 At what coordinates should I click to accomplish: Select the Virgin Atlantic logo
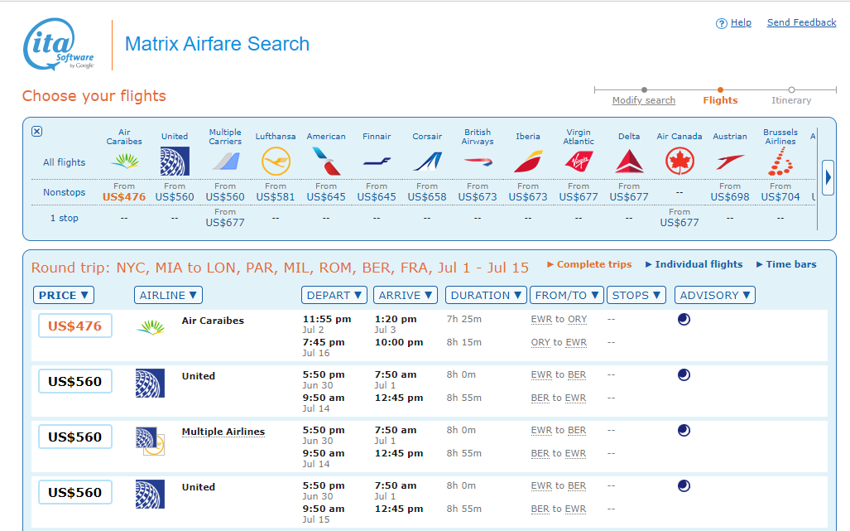pos(579,161)
